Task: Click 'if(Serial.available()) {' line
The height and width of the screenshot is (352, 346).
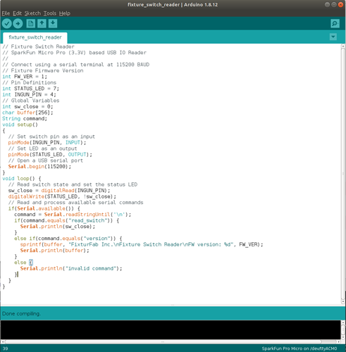Action: (x=44, y=208)
